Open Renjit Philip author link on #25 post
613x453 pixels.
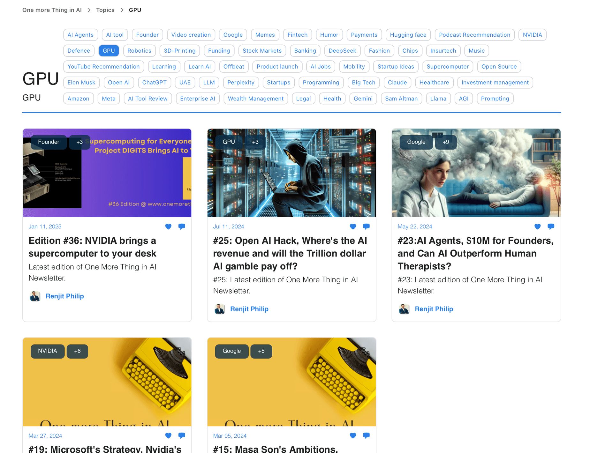[x=249, y=309]
